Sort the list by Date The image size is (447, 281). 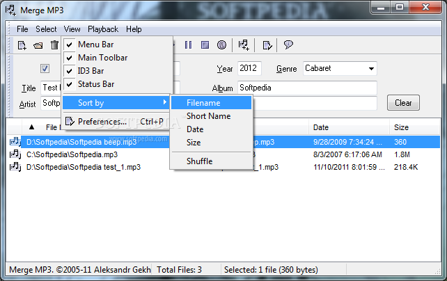pos(211,129)
